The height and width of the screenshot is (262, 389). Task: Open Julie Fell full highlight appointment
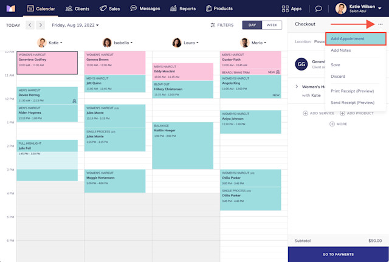tap(47, 160)
